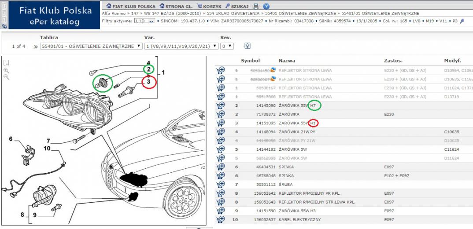Viewport: 473px width, 229px height.
Task: Go to FIAT KLUB POLSKA home
Action: (128, 7)
